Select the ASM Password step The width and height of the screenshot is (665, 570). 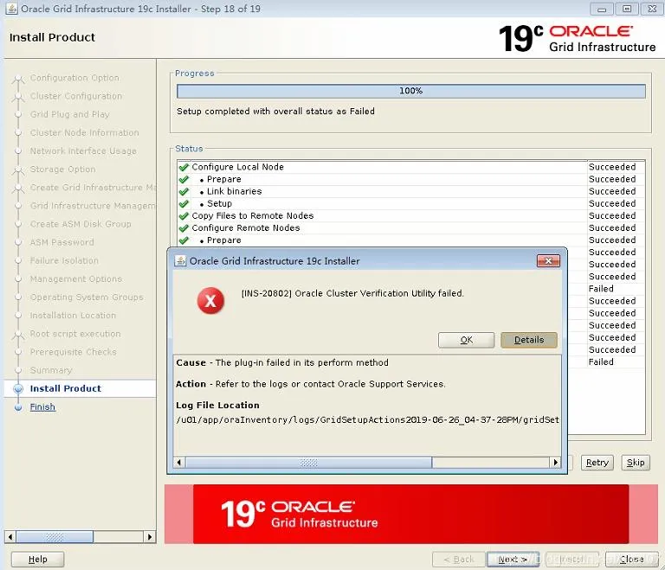pyautogui.click(x=62, y=242)
